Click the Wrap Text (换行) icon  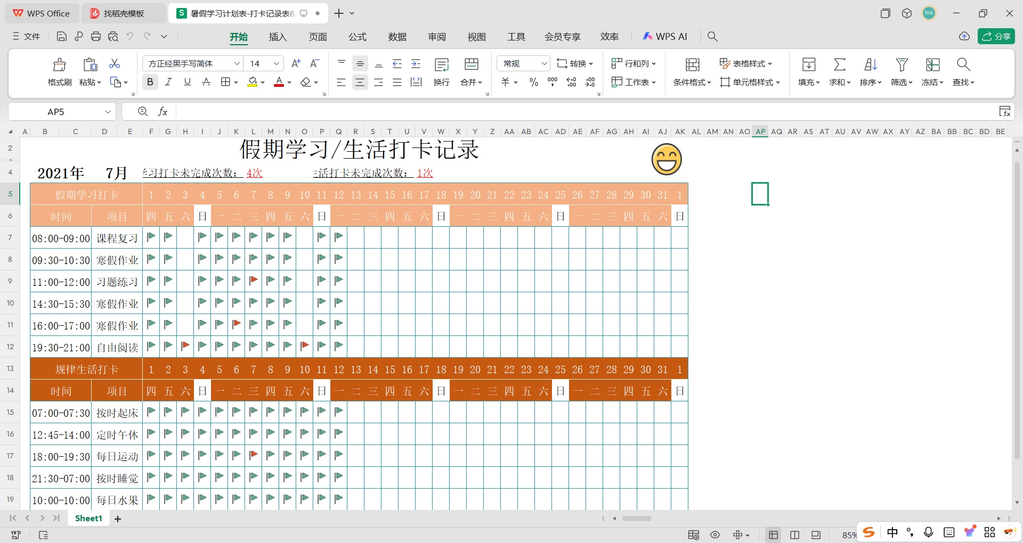tap(442, 64)
